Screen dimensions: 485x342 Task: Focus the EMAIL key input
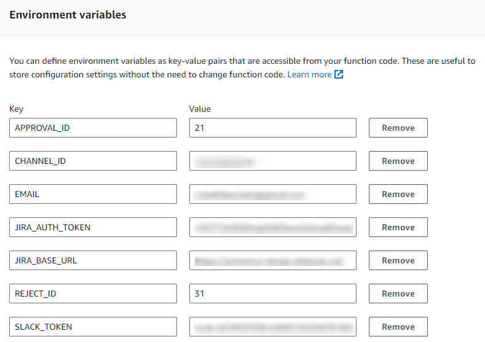[x=93, y=194]
